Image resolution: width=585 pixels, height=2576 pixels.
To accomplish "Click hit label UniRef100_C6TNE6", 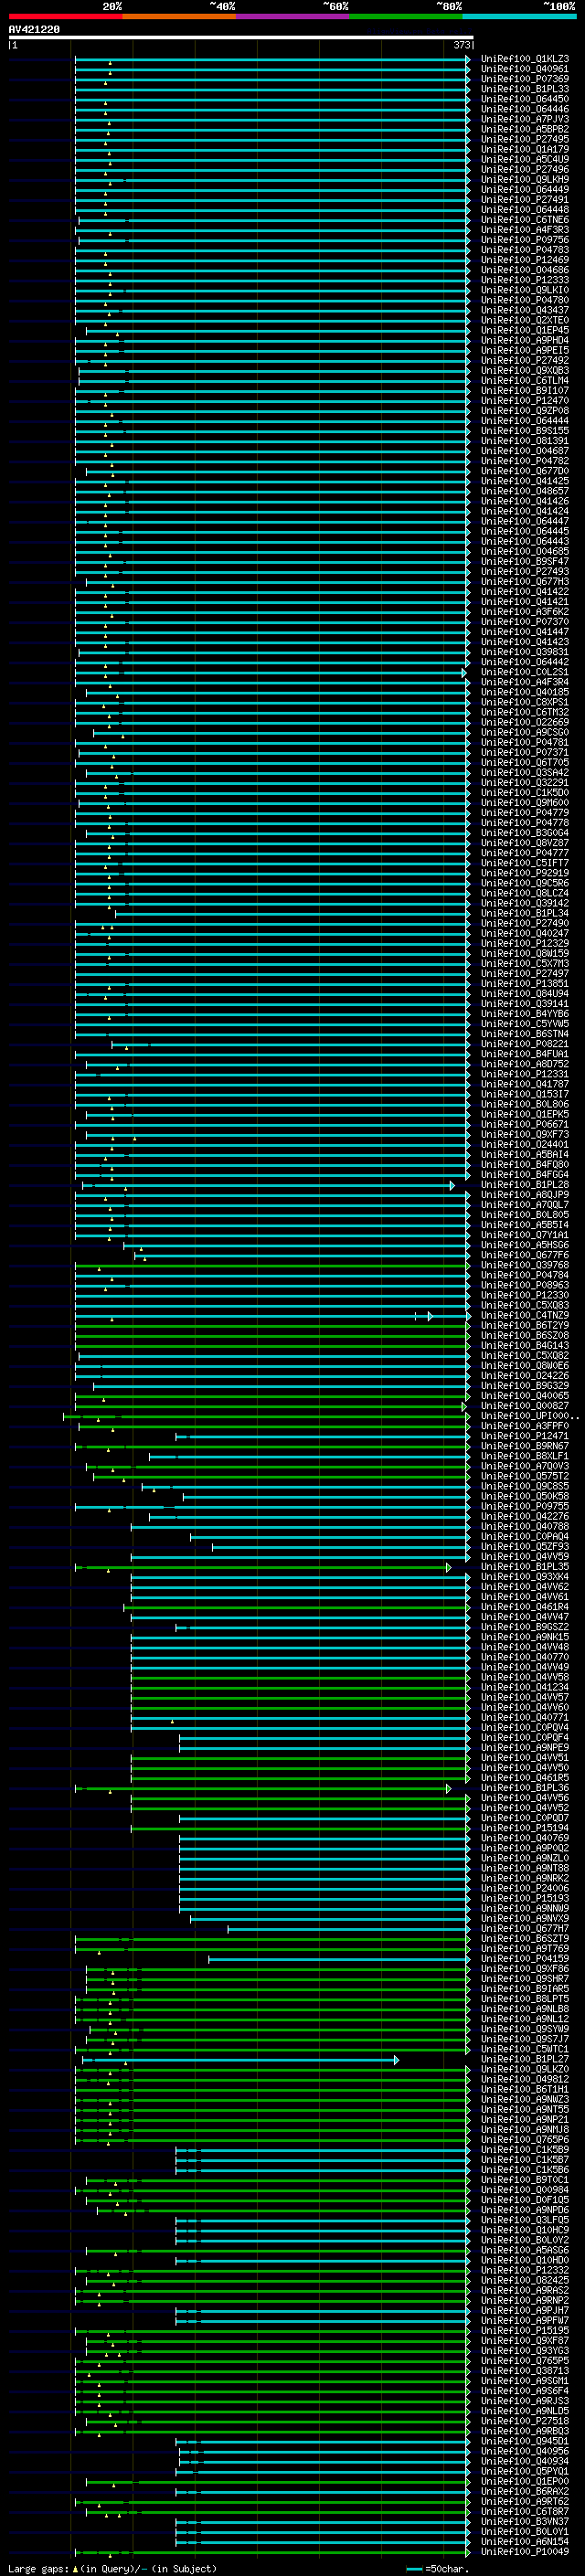I will (x=525, y=220).
